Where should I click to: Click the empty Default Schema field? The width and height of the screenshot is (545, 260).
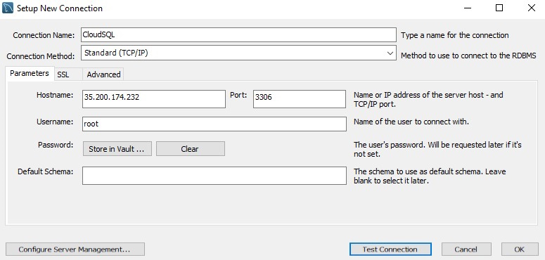(x=214, y=176)
